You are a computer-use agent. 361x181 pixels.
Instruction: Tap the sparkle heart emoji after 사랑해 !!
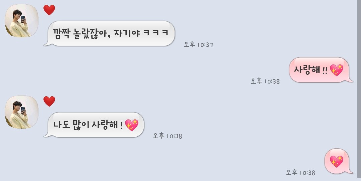tap(337, 70)
